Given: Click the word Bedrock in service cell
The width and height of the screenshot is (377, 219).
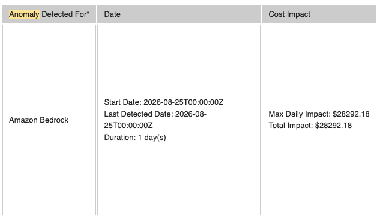Looking at the screenshot, I should [x=54, y=120].
